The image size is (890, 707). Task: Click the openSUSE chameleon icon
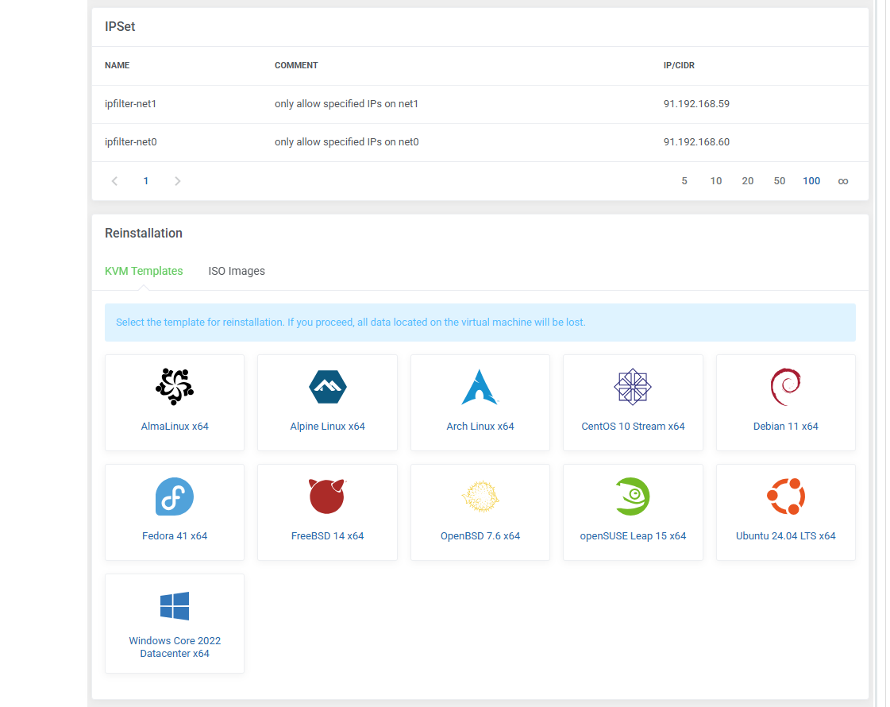point(633,496)
